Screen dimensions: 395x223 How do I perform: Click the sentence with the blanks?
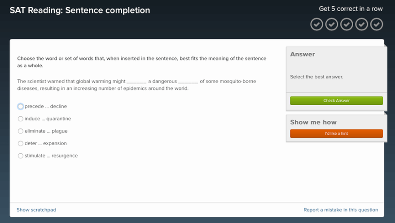136,85
